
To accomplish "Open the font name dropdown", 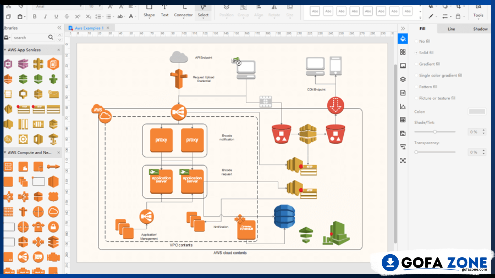I will click(81, 6).
